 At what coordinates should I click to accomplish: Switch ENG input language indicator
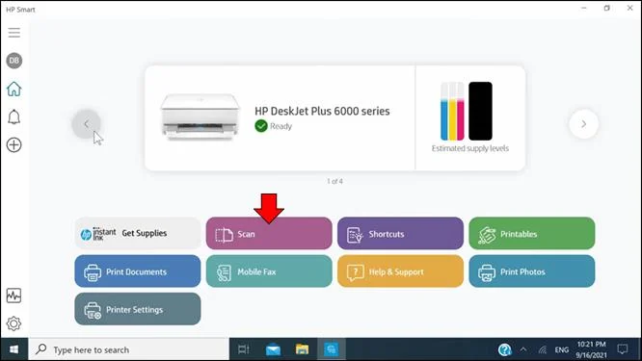pos(562,350)
